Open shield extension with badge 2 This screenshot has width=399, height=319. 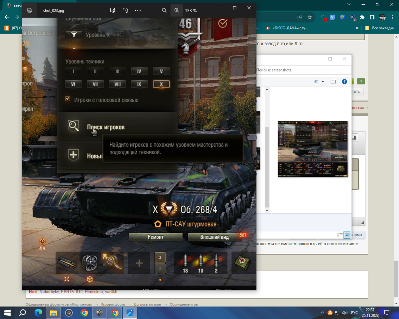click(352, 18)
